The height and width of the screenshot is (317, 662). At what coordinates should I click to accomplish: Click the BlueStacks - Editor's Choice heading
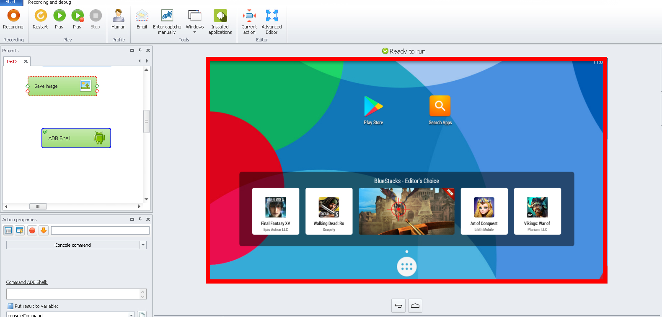[406, 181]
